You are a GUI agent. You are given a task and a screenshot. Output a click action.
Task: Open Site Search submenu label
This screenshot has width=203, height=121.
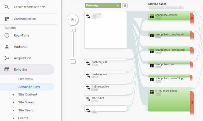(x=27, y=110)
